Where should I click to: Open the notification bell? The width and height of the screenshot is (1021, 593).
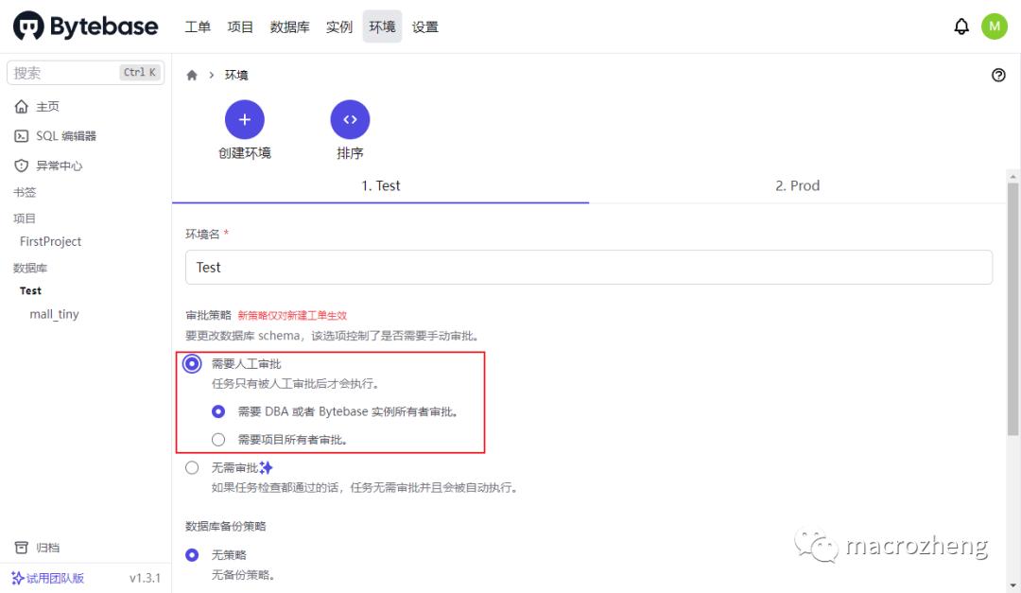[x=961, y=26]
